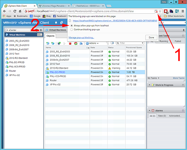
Task: Click the red extension icon with badge
Action: click(x=166, y=11)
